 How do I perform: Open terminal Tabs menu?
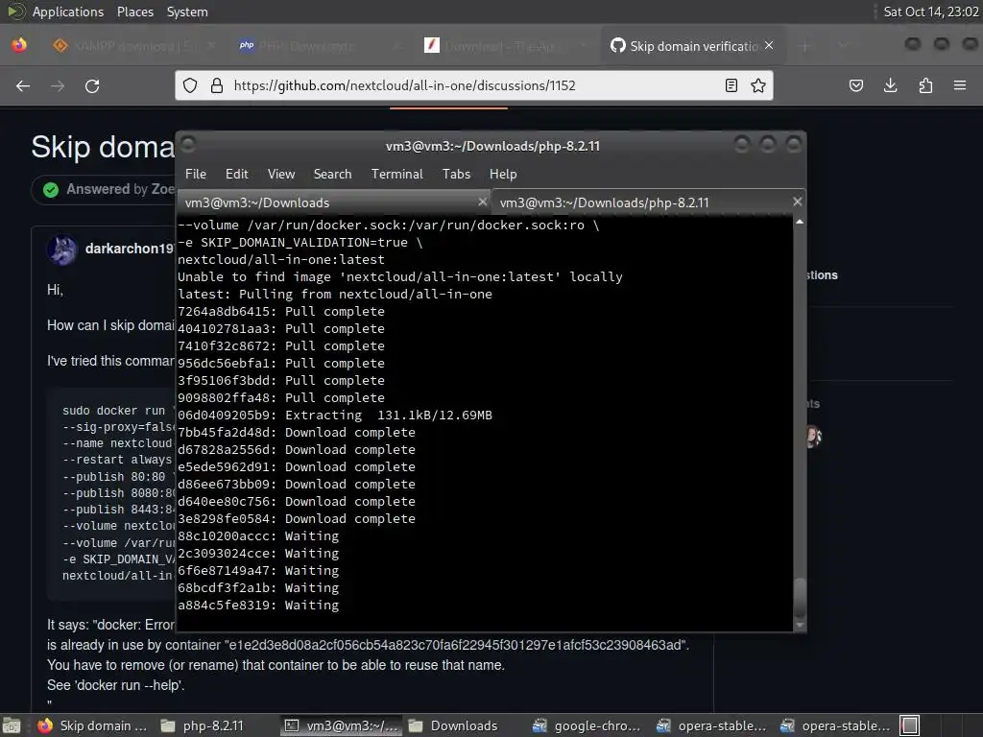click(456, 175)
